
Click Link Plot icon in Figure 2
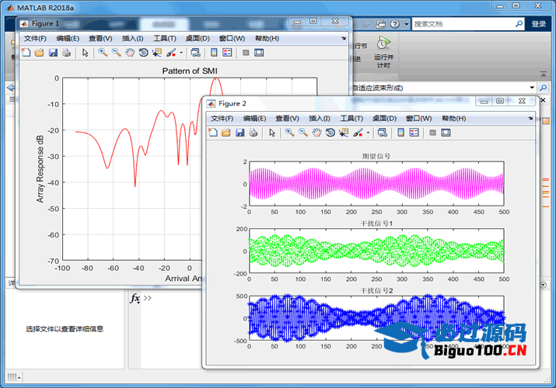(383, 133)
